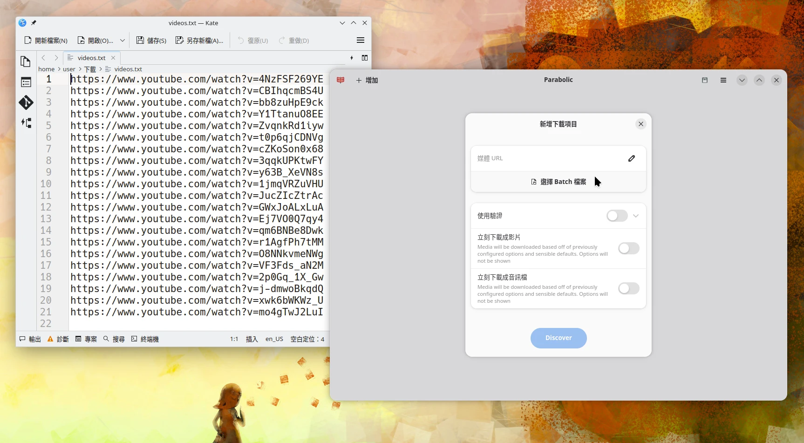Screen dimensions: 804x443
Task: Open Kate hamburger menu
Action: pyautogui.click(x=361, y=41)
